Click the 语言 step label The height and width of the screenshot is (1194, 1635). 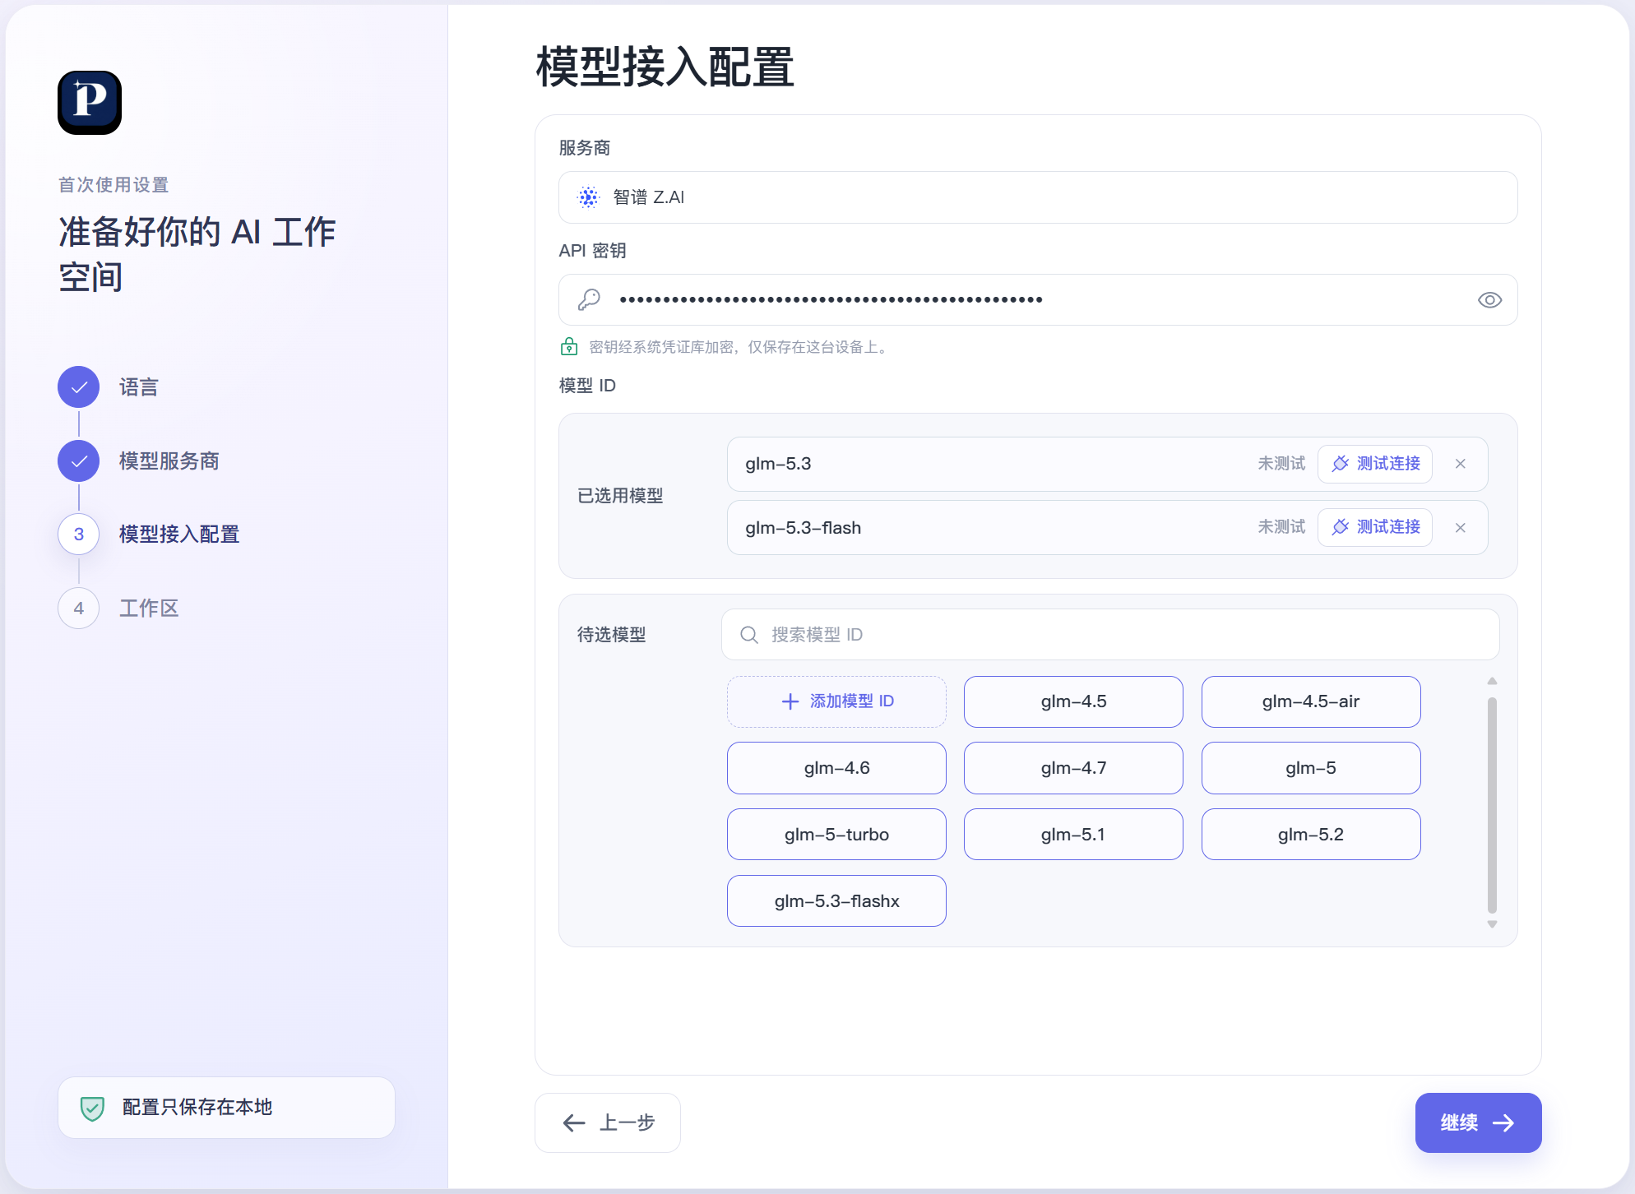click(139, 387)
